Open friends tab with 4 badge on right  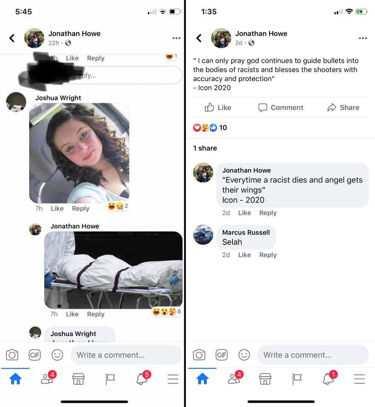coord(235,378)
